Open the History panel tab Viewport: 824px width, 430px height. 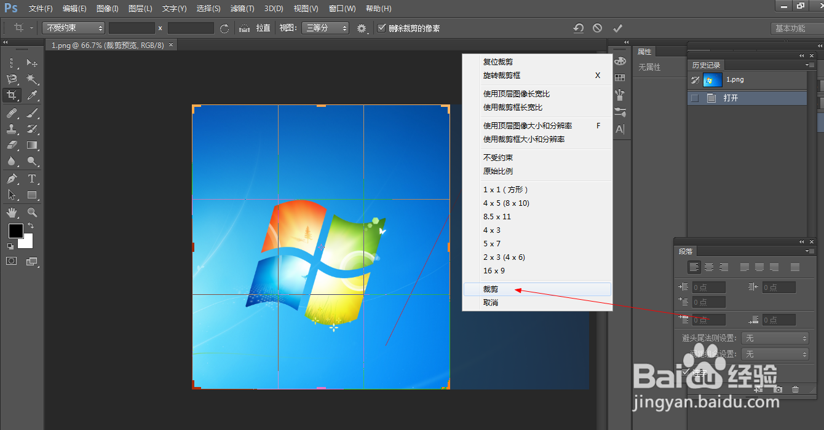pyautogui.click(x=706, y=65)
